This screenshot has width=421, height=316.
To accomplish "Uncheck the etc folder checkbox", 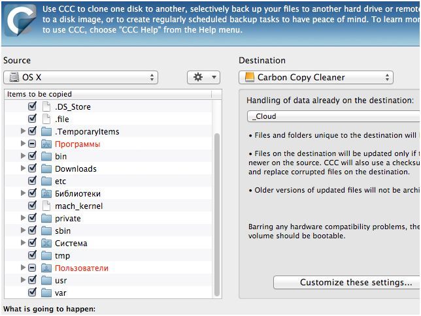I will 32,181.
